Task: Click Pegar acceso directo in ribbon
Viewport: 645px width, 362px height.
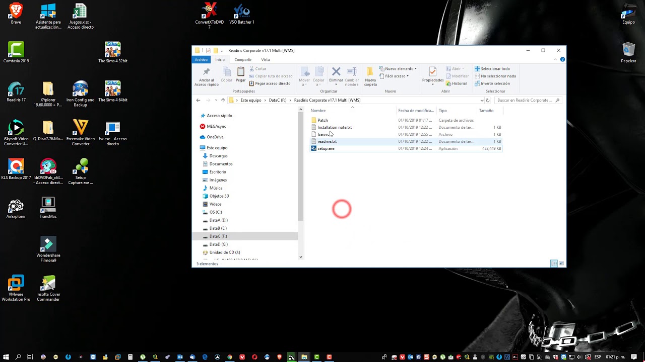Action: (x=270, y=83)
